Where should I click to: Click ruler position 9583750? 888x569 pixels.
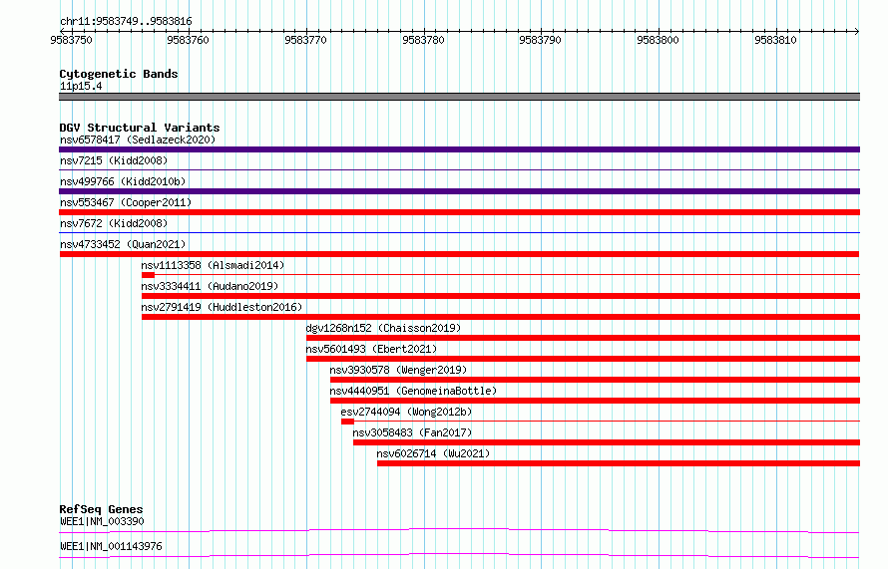tap(72, 40)
